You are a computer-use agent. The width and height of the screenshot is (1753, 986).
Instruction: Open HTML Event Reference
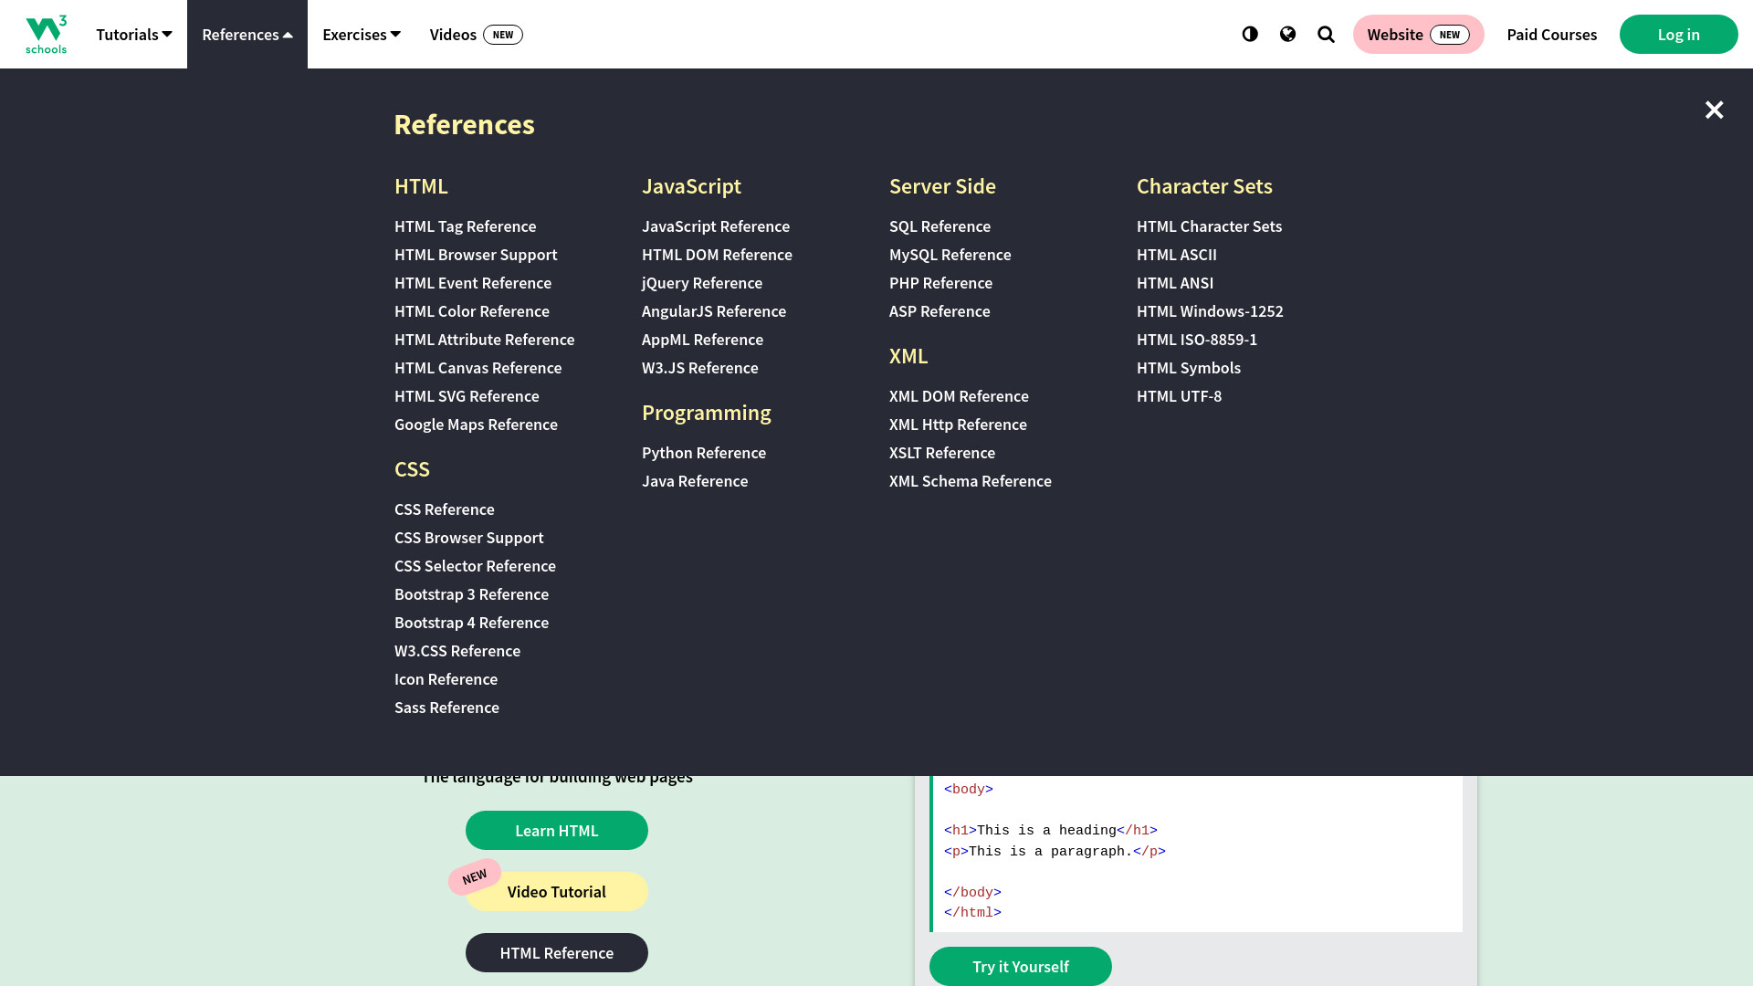pyautogui.click(x=473, y=283)
